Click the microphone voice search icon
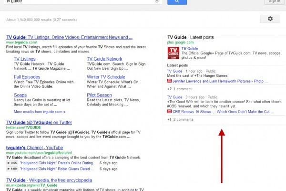The height and width of the screenshot is (191, 286). coord(157,1)
